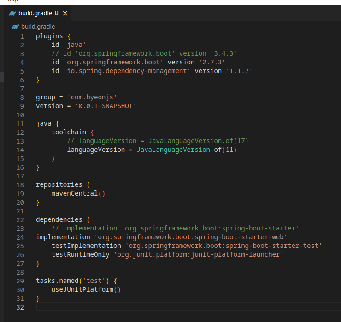Click the spring-boot-starter-web dependency string

pyautogui.click(x=190, y=237)
